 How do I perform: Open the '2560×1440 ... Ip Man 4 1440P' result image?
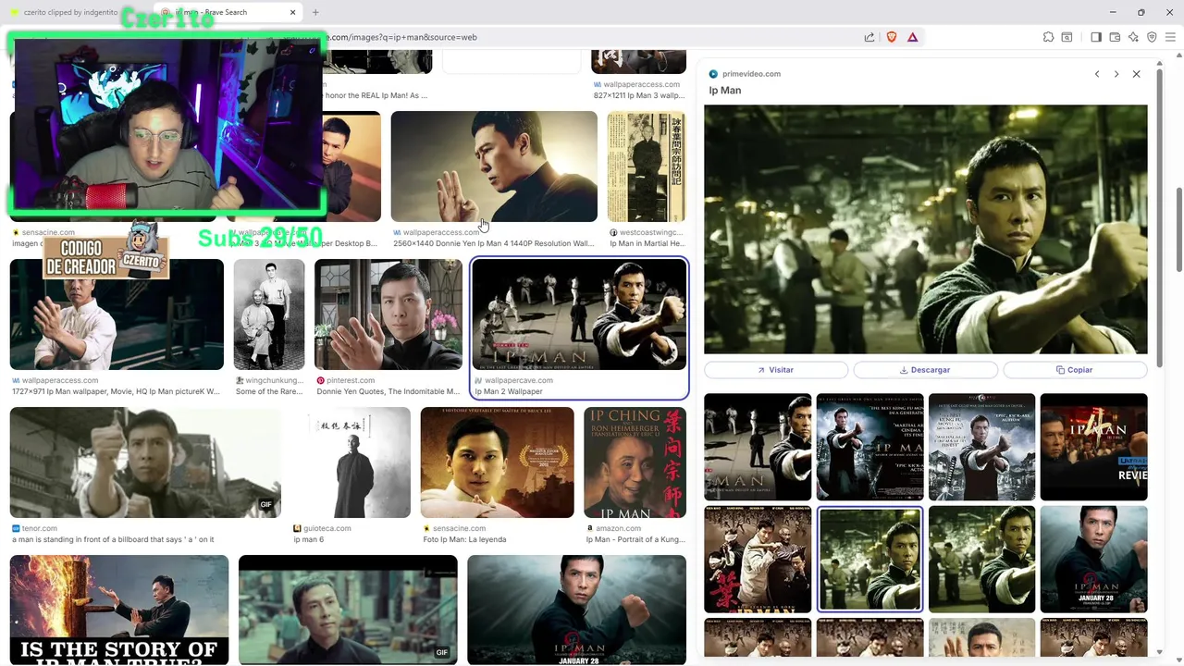(494, 166)
